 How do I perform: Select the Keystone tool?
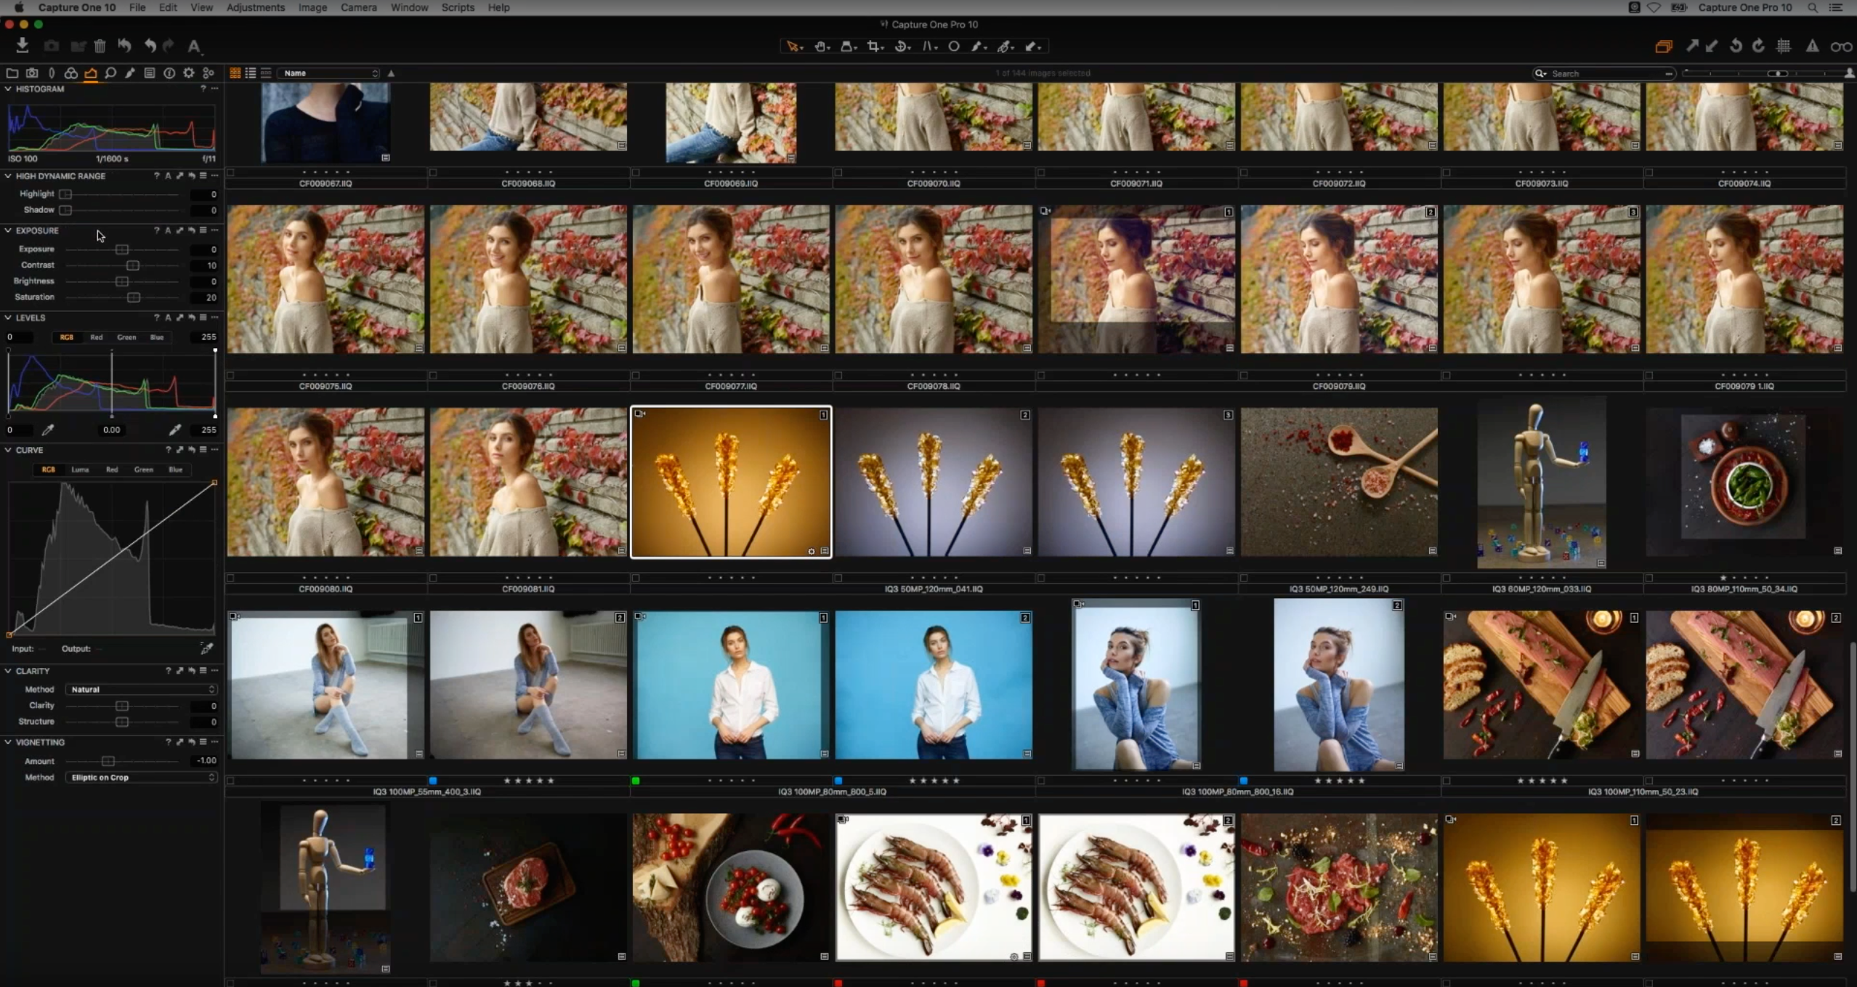tap(928, 47)
